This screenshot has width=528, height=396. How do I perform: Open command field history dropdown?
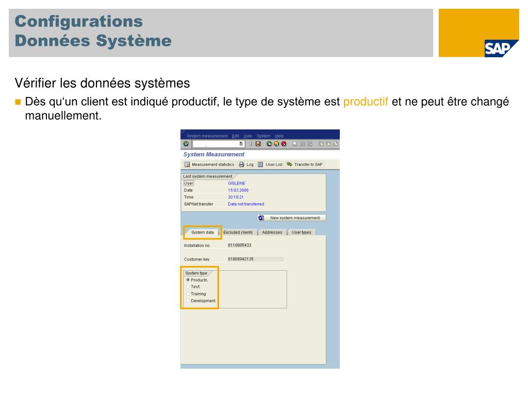coord(241,144)
